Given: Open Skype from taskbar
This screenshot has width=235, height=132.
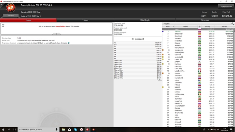Looking at the screenshot, I should click(x=76, y=129).
